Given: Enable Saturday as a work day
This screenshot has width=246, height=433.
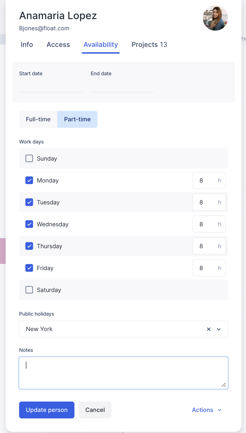Looking at the screenshot, I should pos(29,290).
